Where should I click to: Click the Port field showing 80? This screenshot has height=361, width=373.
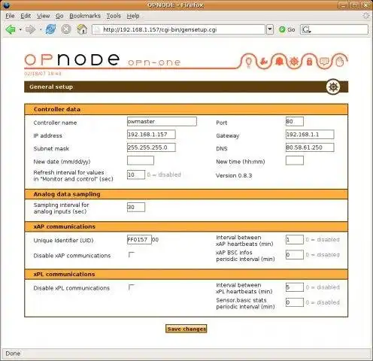tap(295, 122)
